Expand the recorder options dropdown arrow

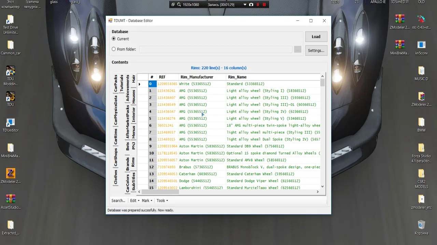click(x=245, y=5)
